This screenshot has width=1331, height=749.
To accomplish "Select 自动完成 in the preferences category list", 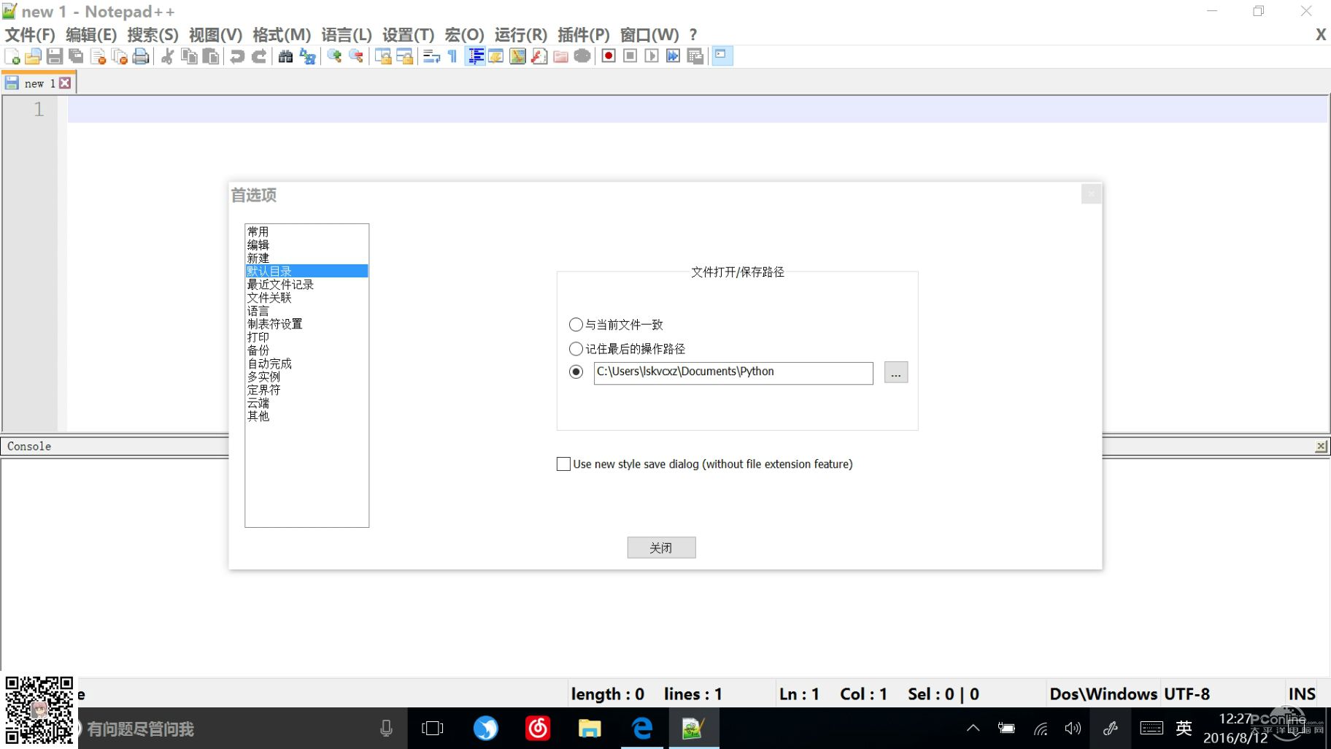I will (269, 364).
